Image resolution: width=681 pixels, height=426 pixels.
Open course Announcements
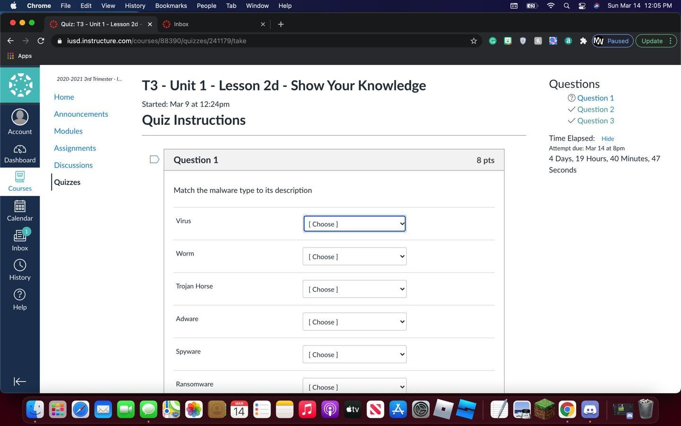(x=81, y=114)
